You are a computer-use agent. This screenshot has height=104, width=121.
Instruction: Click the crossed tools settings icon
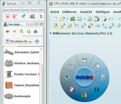coord(41,16)
